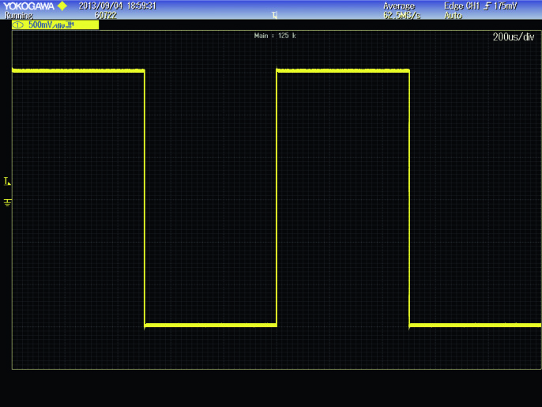Select the trigger position marker at top center
Viewport: 542px width, 407px height.
pos(274,15)
